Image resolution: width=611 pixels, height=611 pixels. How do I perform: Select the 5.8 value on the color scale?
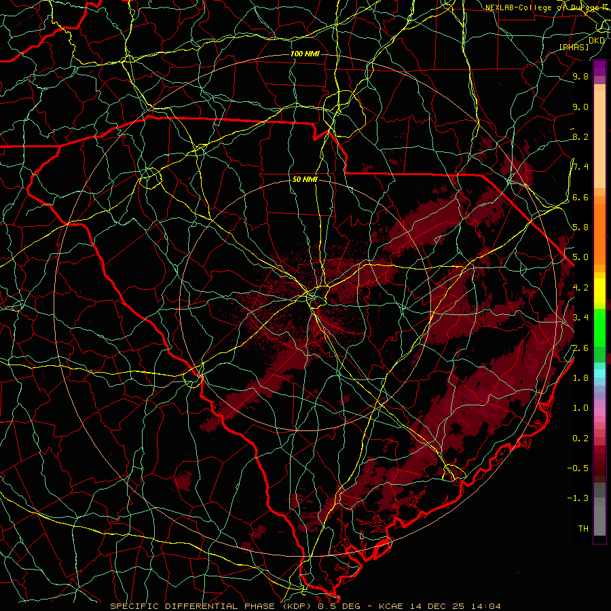click(580, 227)
